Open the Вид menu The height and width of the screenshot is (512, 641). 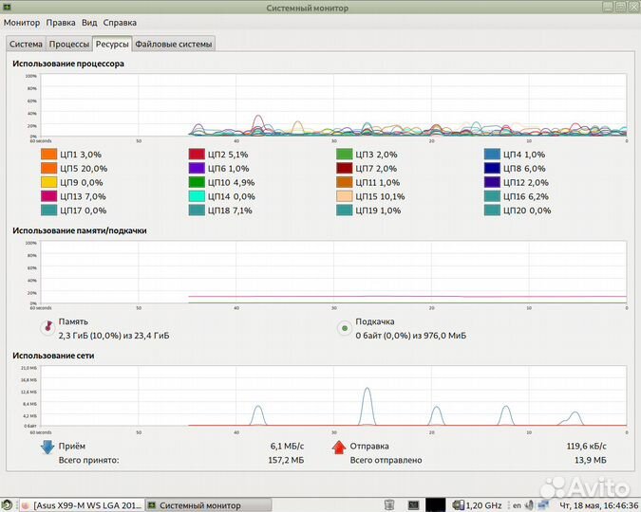click(x=89, y=23)
